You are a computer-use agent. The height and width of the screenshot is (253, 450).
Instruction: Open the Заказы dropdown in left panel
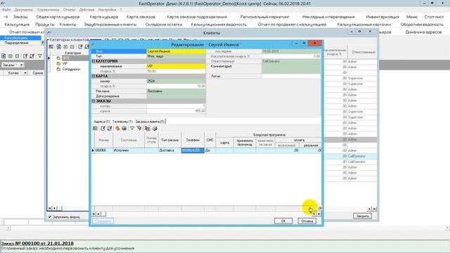click(x=21, y=65)
